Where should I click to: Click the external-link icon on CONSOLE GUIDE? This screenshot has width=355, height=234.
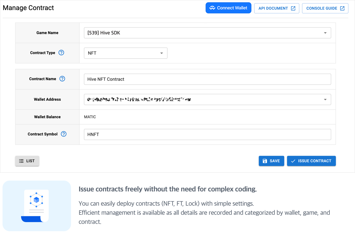coord(342,8)
